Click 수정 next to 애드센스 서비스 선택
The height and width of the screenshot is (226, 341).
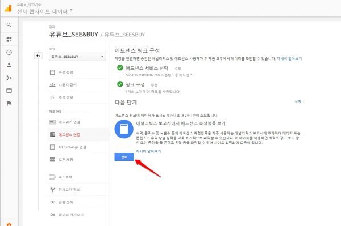click(x=178, y=69)
